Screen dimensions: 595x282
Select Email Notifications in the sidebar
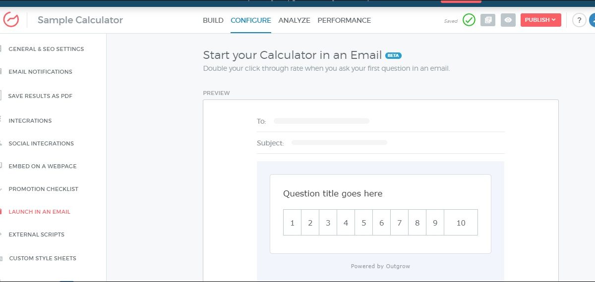pos(40,72)
